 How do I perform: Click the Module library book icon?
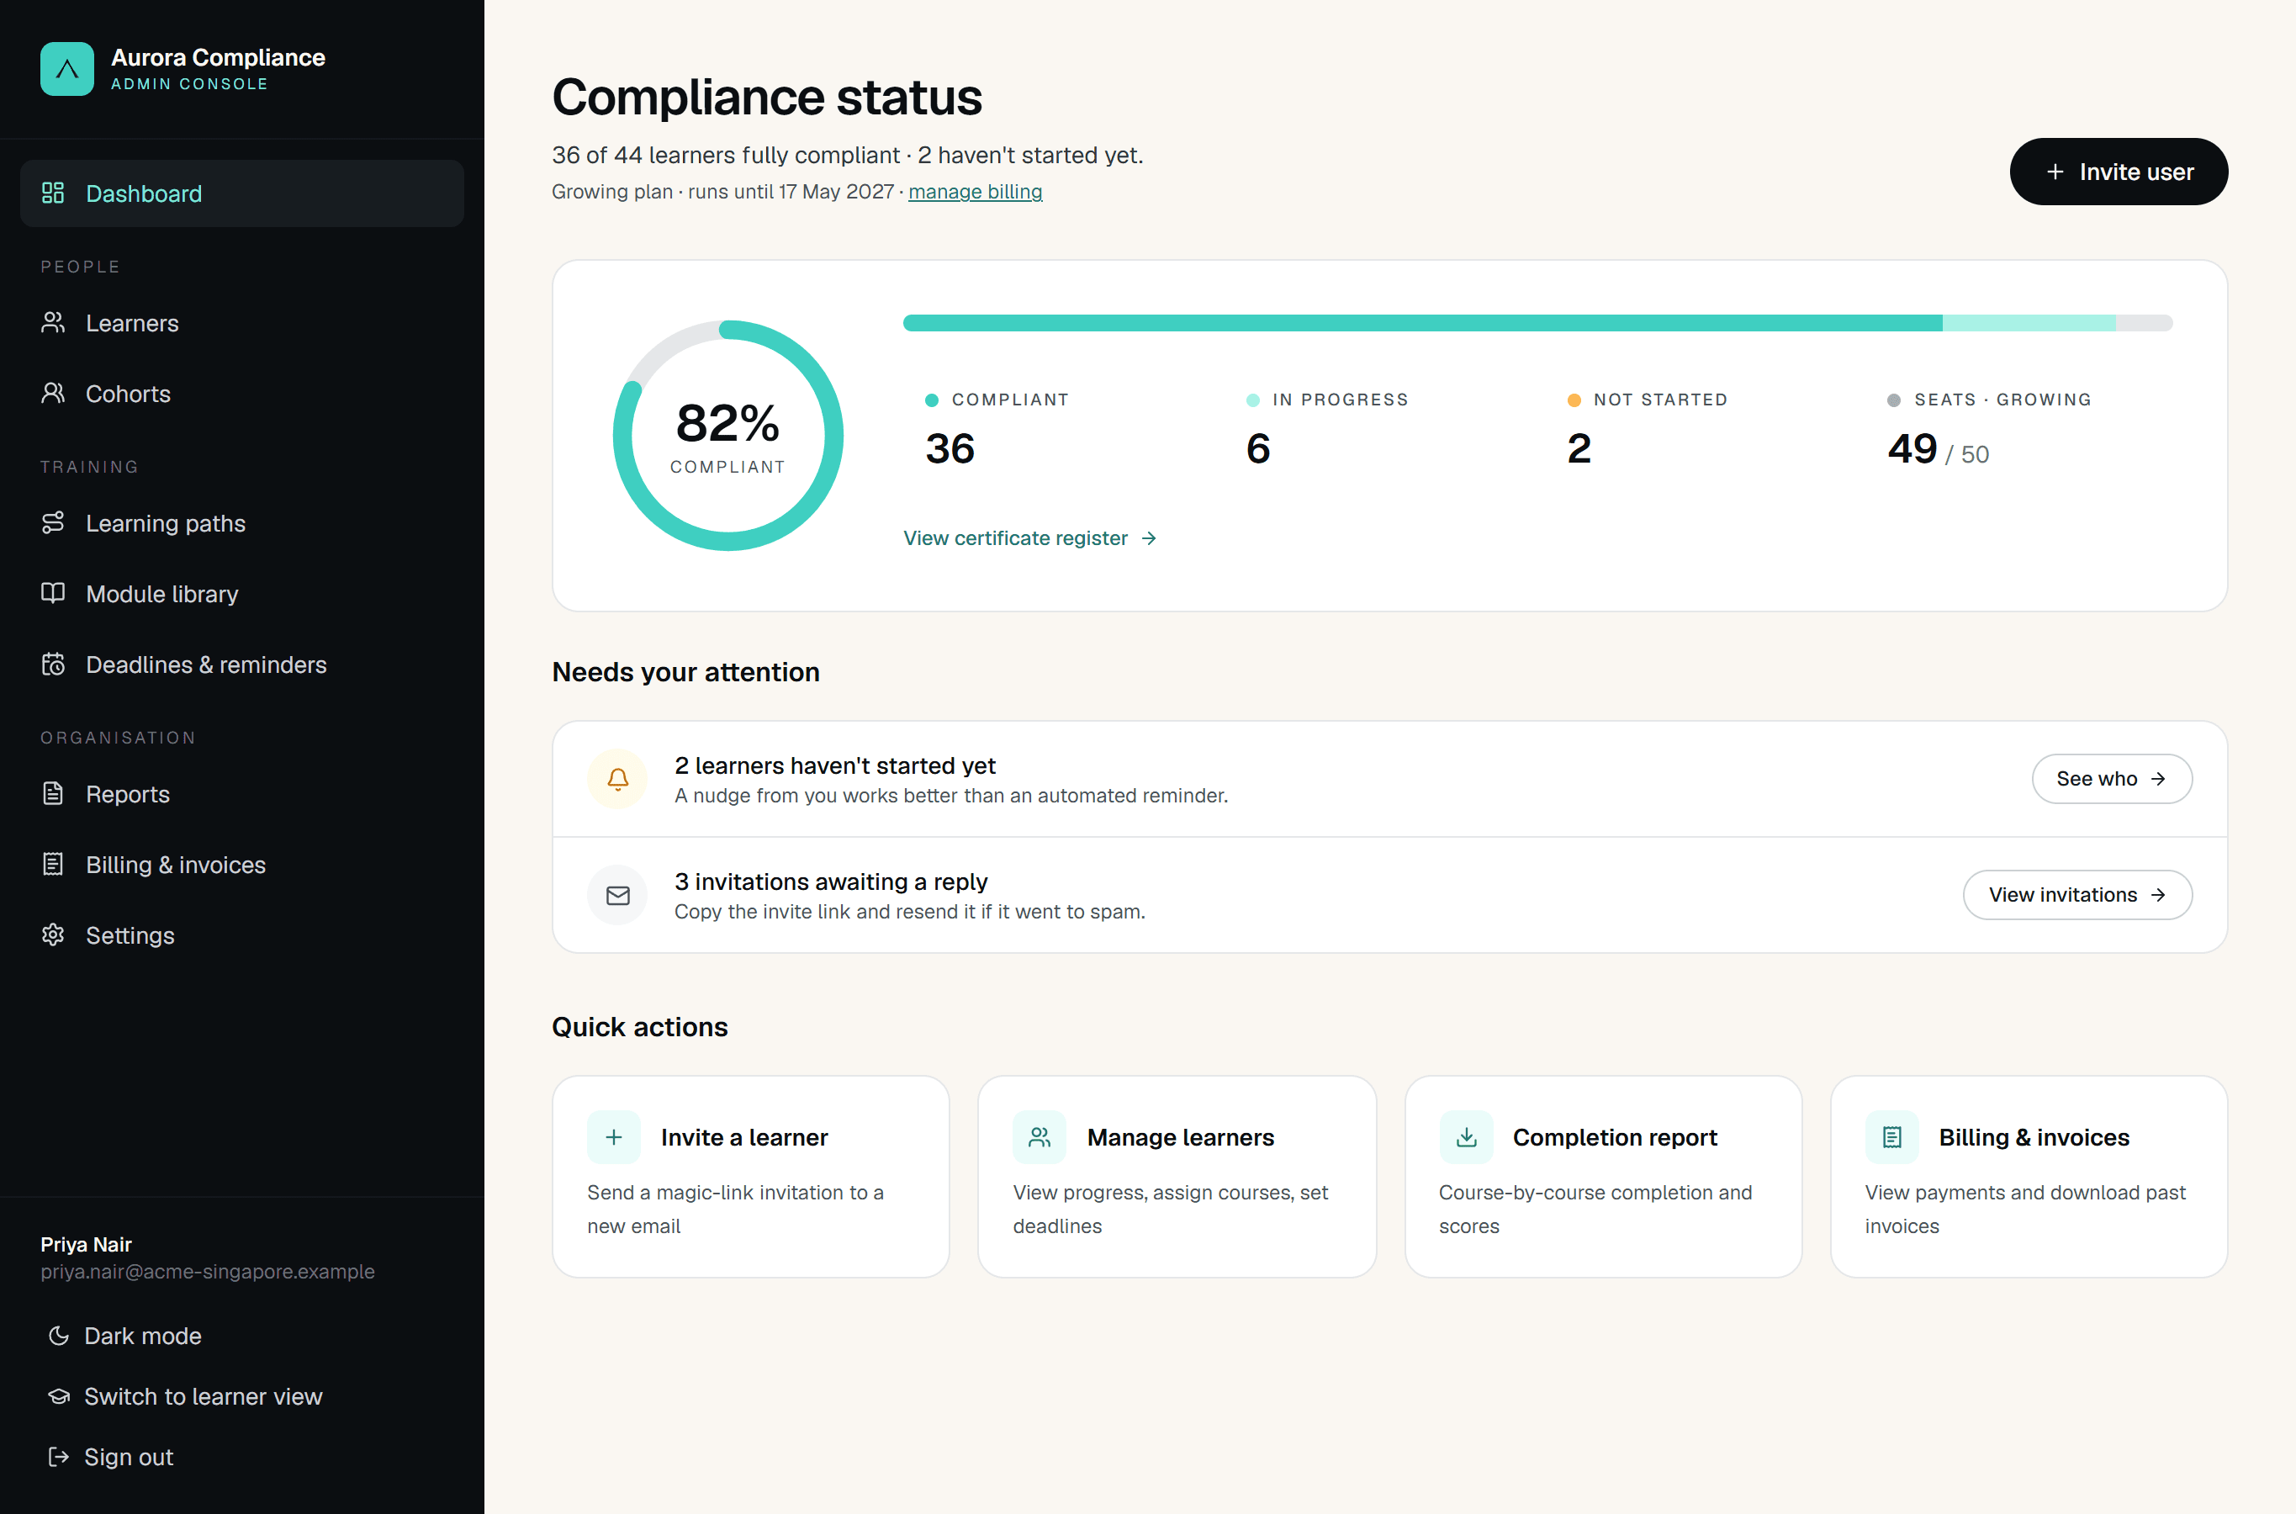pos(53,593)
